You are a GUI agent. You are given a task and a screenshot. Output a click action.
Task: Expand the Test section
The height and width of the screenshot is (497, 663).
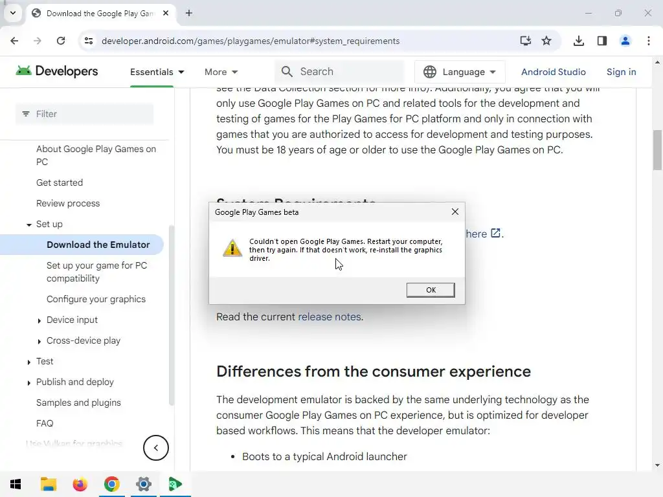point(28,362)
